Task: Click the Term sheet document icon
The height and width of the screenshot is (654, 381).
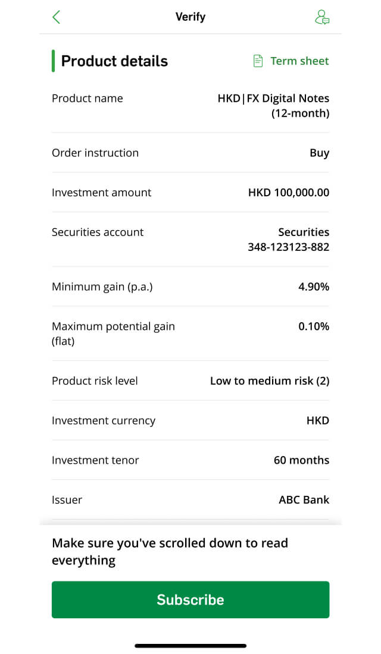Action: point(258,61)
